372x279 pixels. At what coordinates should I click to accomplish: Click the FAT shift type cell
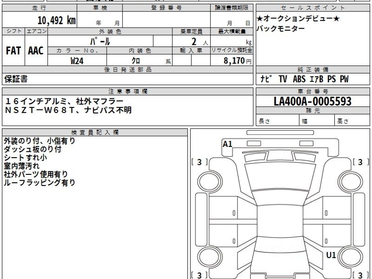point(13,51)
